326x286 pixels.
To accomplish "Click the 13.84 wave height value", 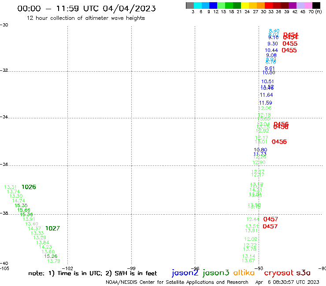I will coord(42,242).
